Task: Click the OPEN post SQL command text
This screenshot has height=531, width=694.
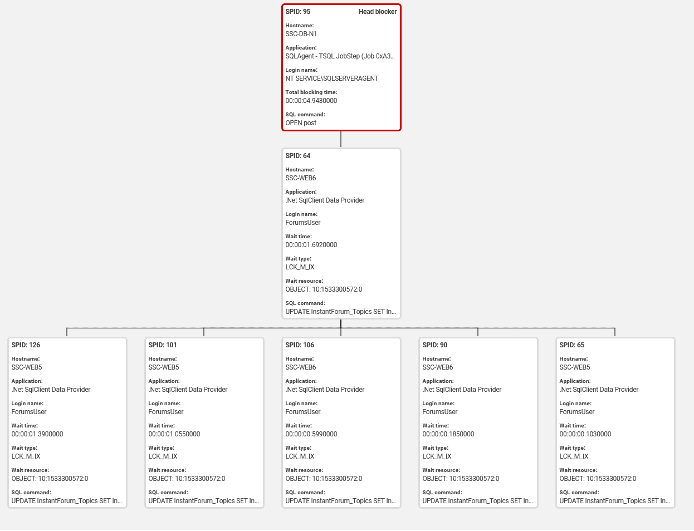Action: [x=300, y=122]
